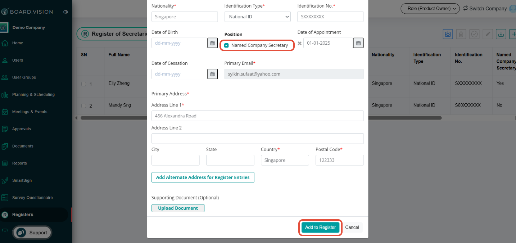Click the Survey Questionnaire sidebar icon
This screenshot has height=243, width=516.
5,198
